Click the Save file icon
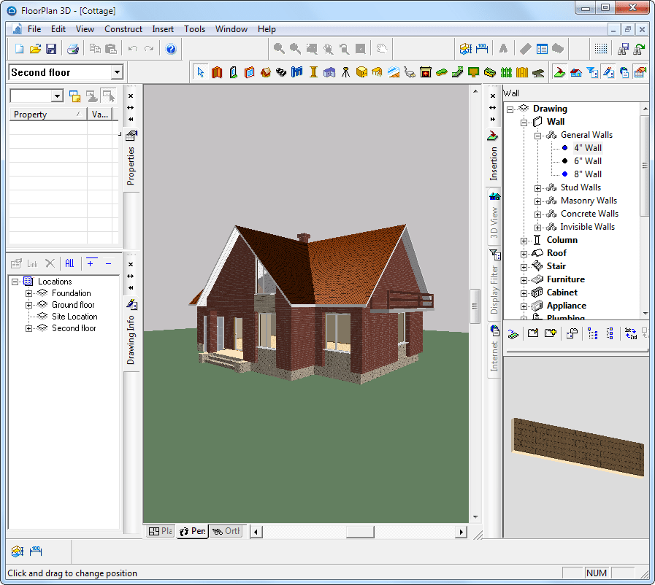This screenshot has width=655, height=585. [51, 49]
